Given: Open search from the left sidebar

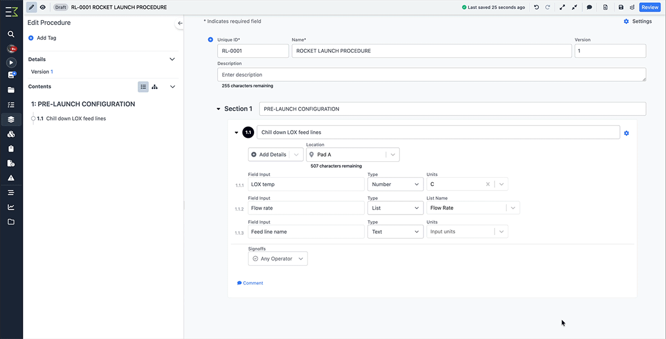Looking at the screenshot, I should pyautogui.click(x=11, y=34).
